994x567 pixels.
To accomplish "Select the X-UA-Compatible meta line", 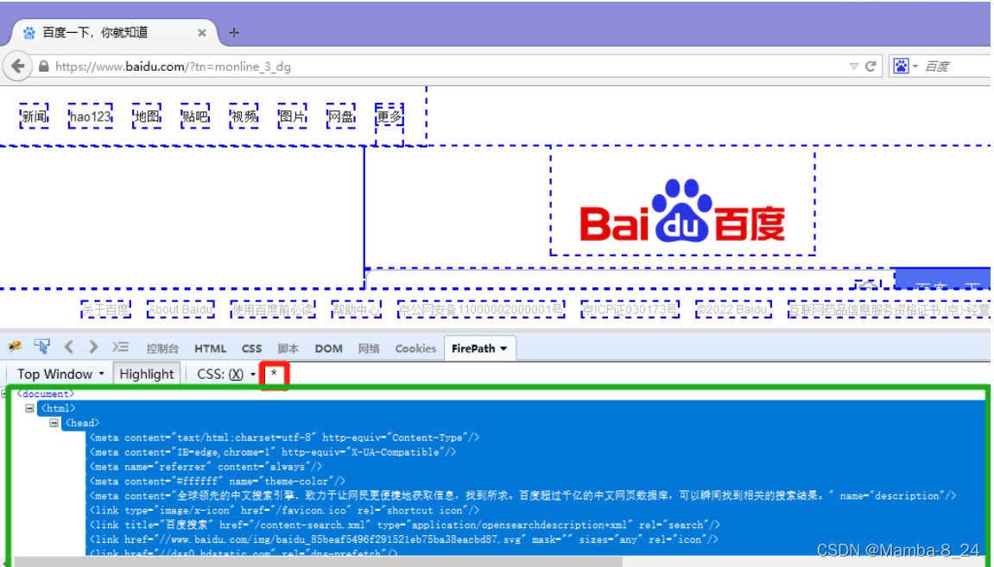I will coord(273,451).
